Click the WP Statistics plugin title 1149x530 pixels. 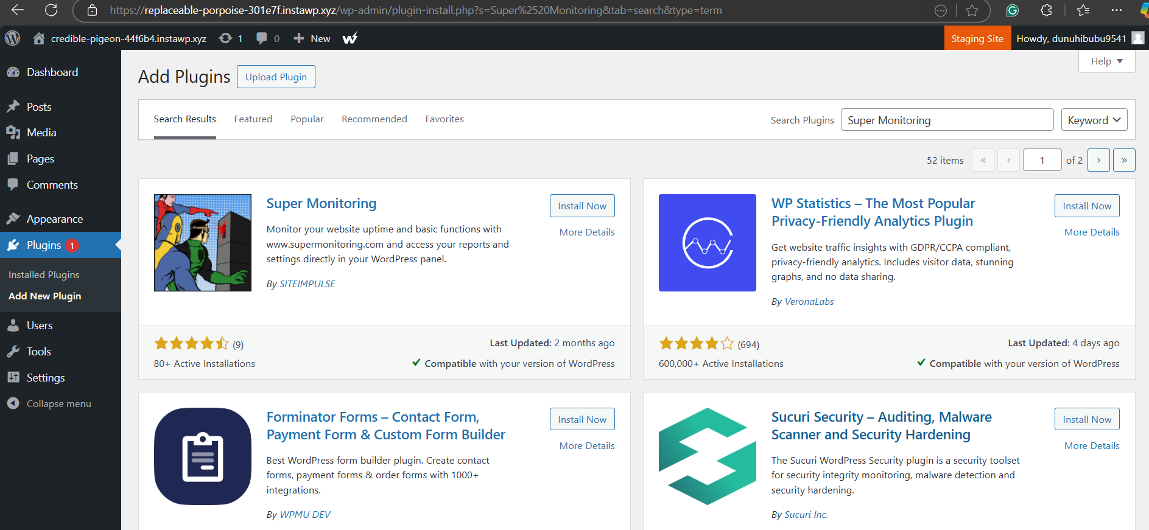point(873,212)
